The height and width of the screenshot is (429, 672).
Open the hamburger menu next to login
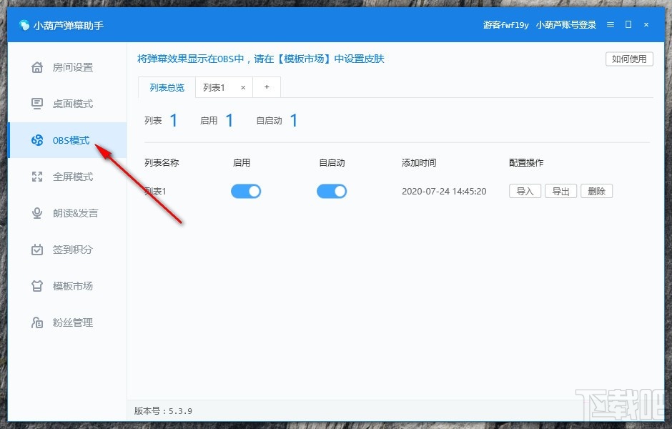click(x=610, y=24)
